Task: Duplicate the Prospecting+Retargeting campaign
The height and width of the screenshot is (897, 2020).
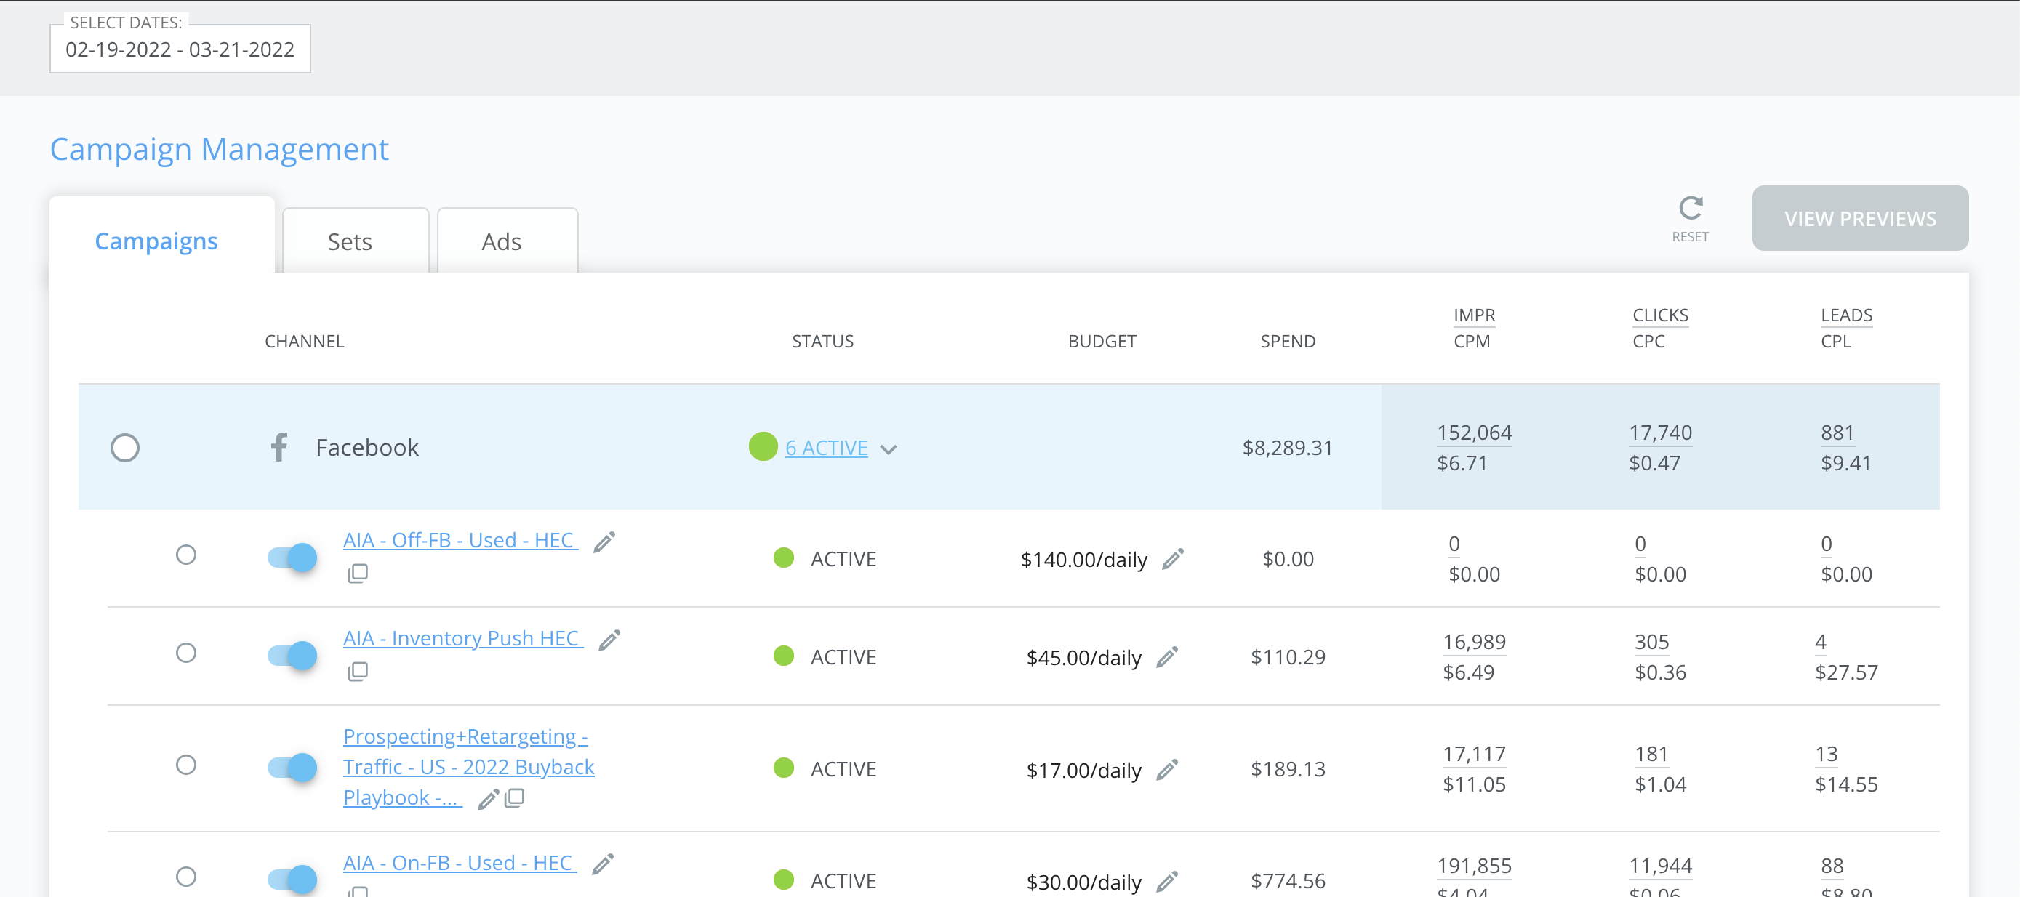Action: pyautogui.click(x=516, y=798)
